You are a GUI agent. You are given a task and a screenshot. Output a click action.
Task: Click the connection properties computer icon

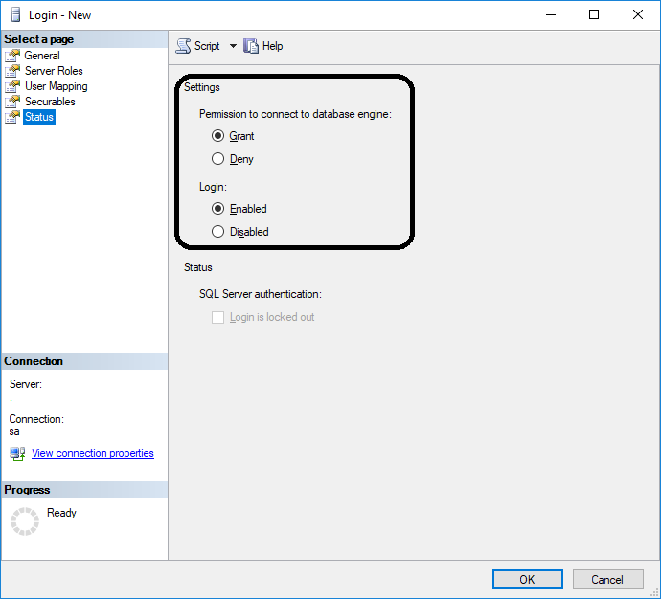click(x=17, y=453)
